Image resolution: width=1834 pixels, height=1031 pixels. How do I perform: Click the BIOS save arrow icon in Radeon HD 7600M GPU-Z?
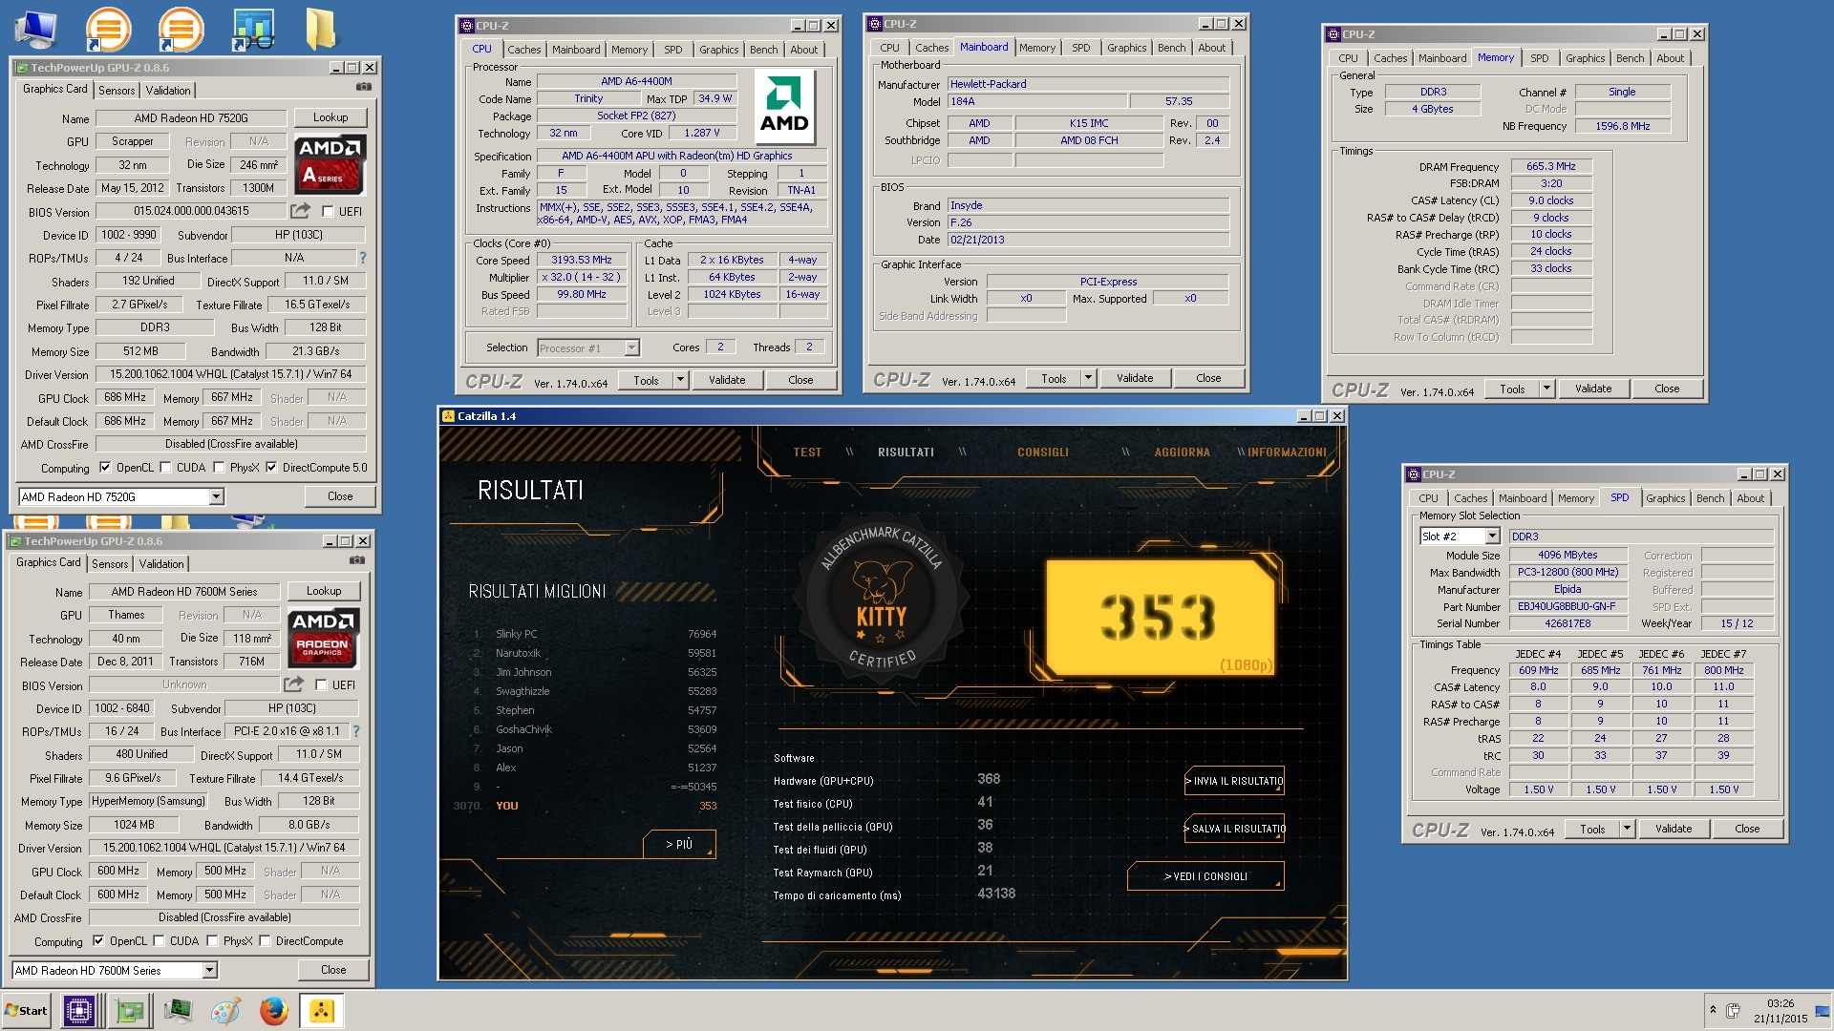click(294, 684)
